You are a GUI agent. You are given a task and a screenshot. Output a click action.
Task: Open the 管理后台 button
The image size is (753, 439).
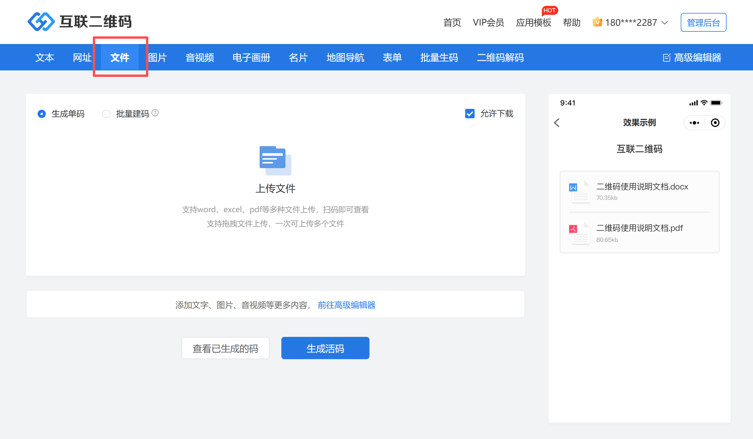pyautogui.click(x=703, y=22)
